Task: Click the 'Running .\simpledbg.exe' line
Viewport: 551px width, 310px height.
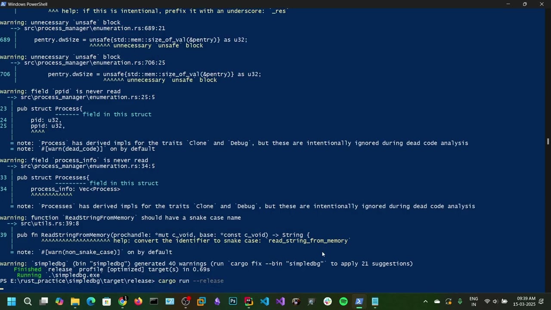Action: click(x=58, y=275)
